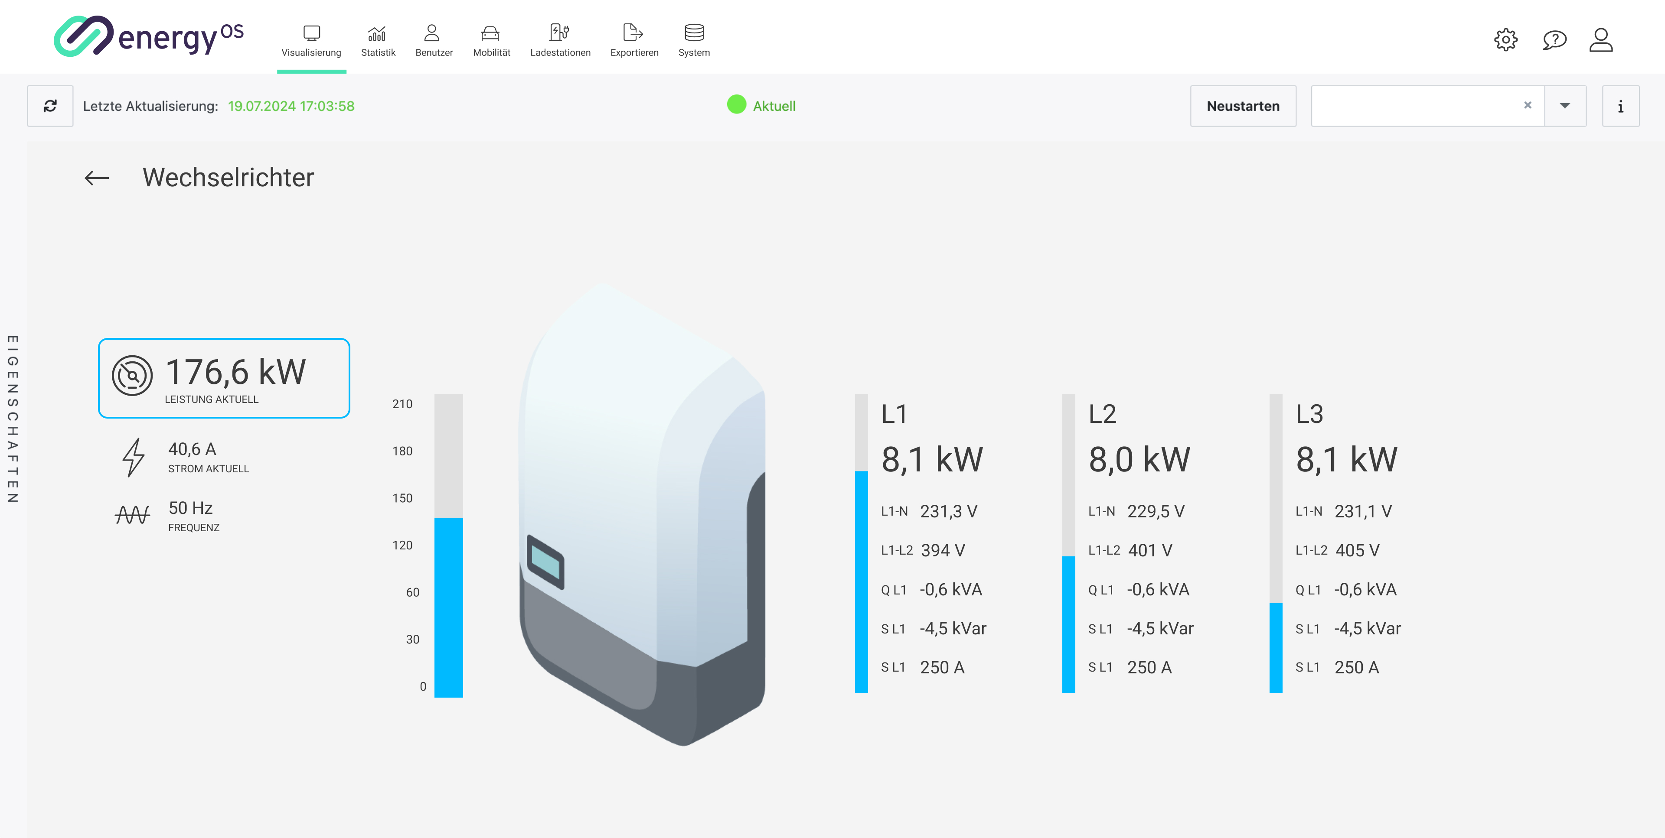The image size is (1665, 838).
Task: Click the energyOS logo
Action: (x=148, y=37)
